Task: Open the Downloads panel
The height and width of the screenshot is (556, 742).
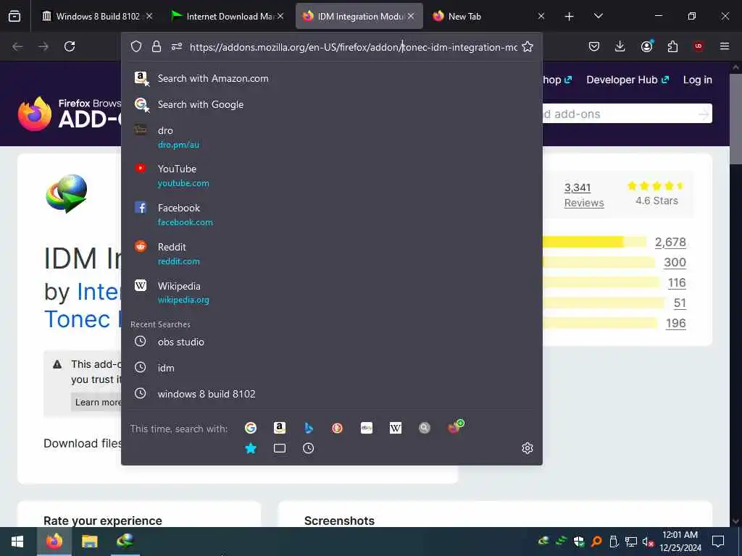Action: 620,46
